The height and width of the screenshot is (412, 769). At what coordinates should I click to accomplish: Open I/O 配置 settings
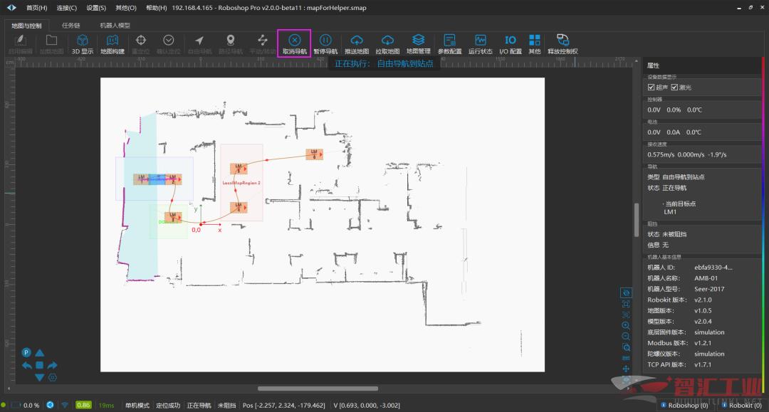pos(511,43)
